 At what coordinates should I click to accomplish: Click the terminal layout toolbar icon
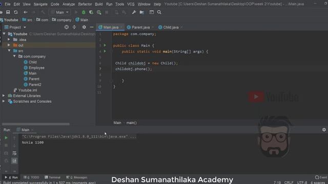152,12
